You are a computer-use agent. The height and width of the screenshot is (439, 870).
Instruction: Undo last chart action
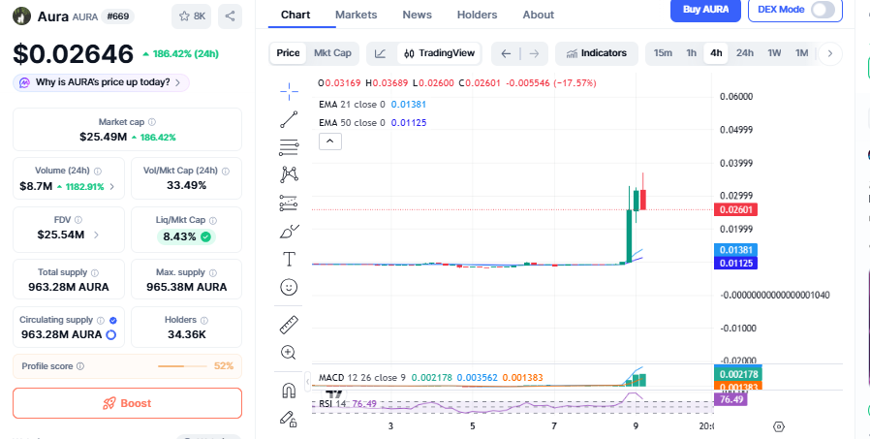506,54
